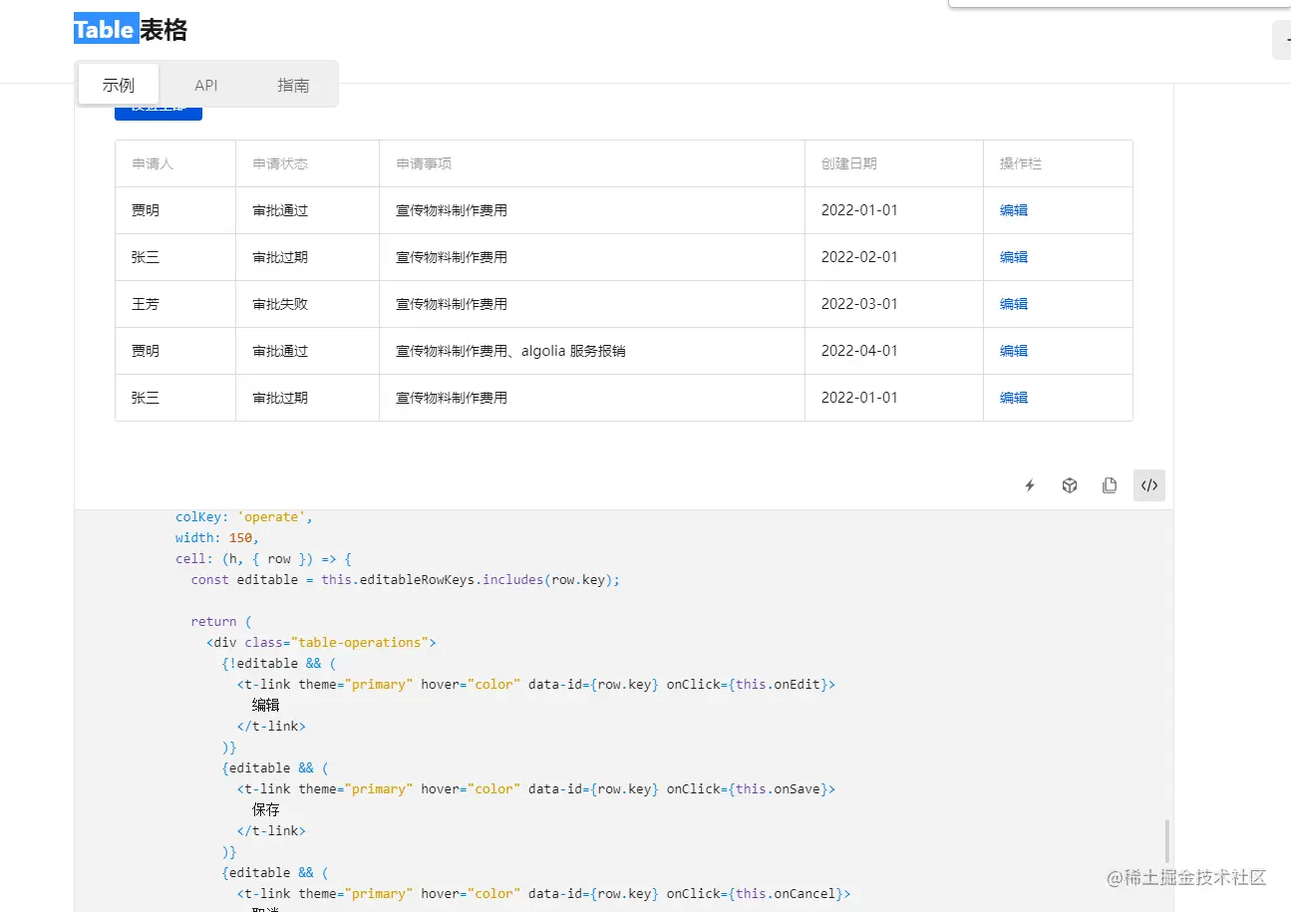Open the API tab
The height and width of the screenshot is (912, 1291).
point(206,85)
